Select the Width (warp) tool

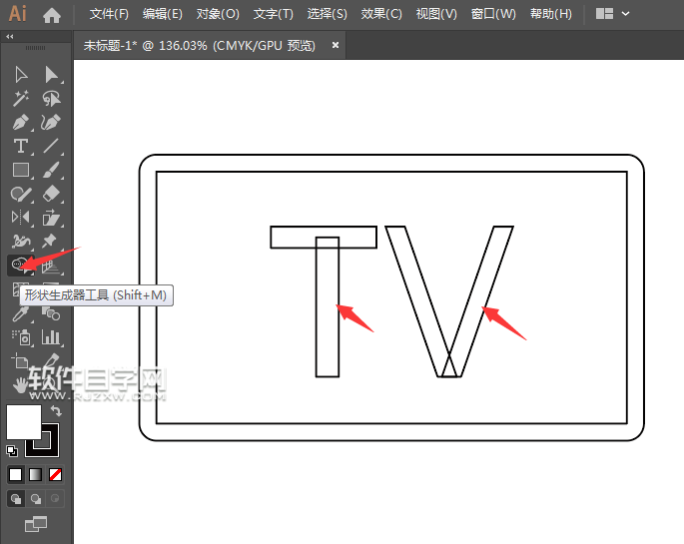(x=21, y=241)
